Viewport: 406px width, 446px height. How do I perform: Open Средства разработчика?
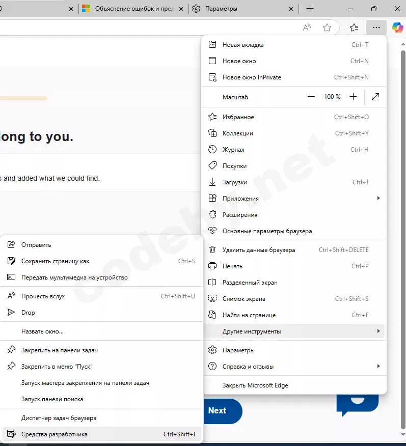point(101,434)
